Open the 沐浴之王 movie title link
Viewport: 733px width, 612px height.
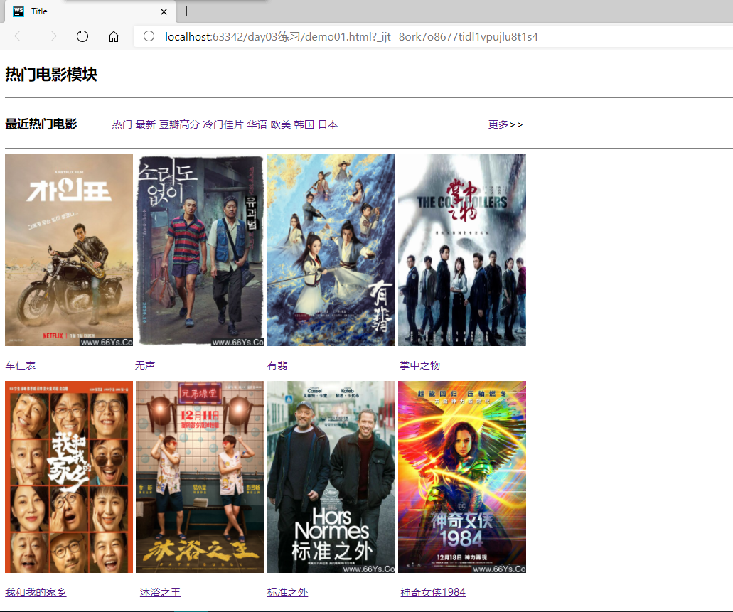[160, 592]
